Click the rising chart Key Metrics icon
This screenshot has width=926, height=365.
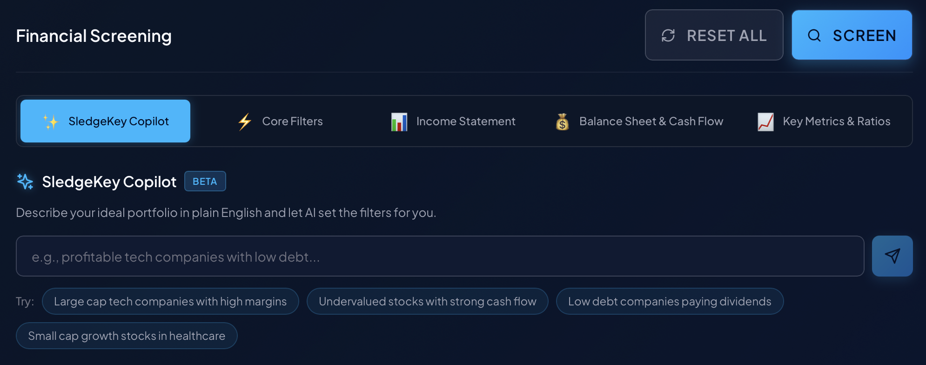click(x=765, y=122)
